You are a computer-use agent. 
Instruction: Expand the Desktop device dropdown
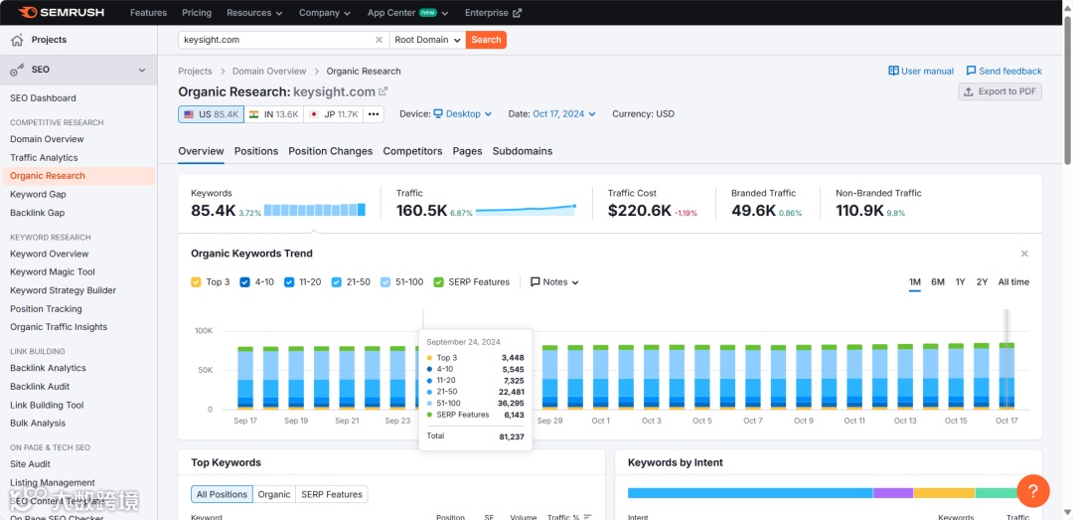pos(463,114)
